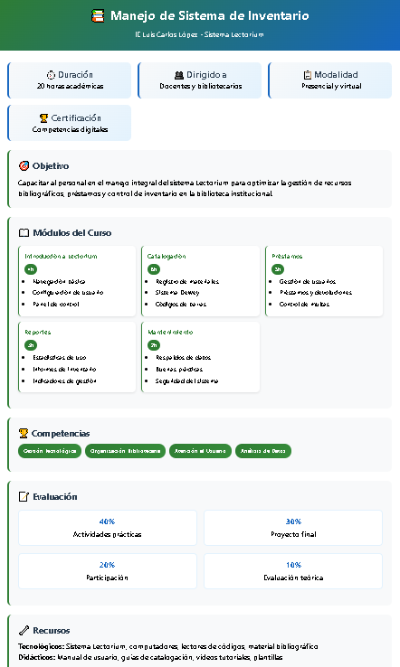Image resolution: width=400 pixels, height=667 pixels.
Task: Click the target icon beside Objetivo
Action: pos(24,166)
